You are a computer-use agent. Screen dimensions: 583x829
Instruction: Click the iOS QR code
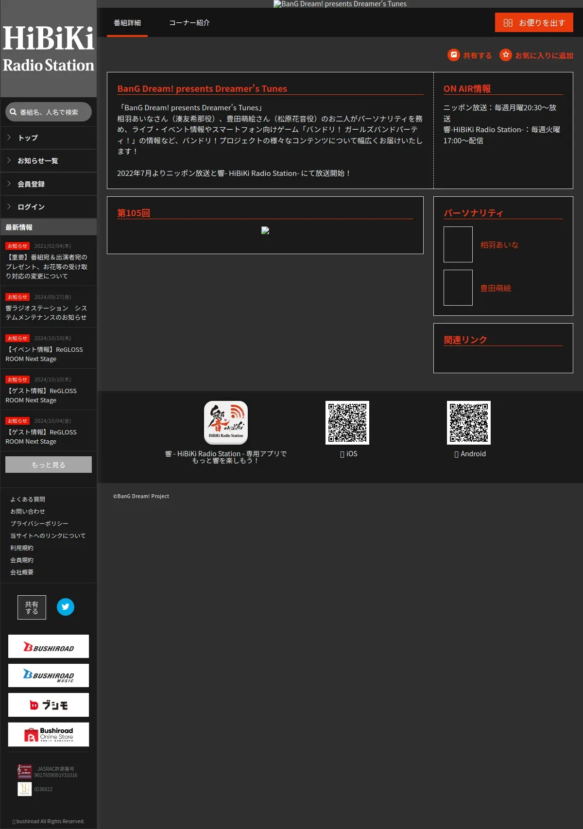click(347, 423)
